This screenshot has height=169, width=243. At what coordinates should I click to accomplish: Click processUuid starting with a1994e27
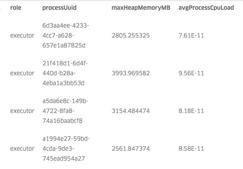(x=65, y=148)
